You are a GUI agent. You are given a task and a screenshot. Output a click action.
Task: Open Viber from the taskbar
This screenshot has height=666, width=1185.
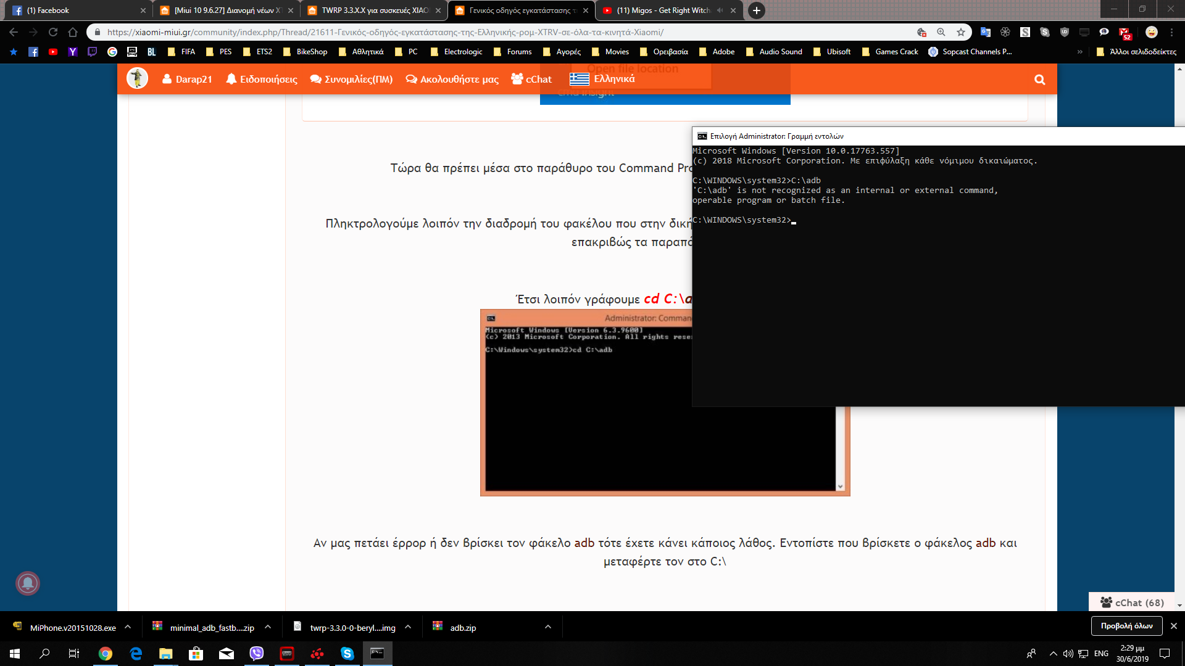pyautogui.click(x=256, y=654)
